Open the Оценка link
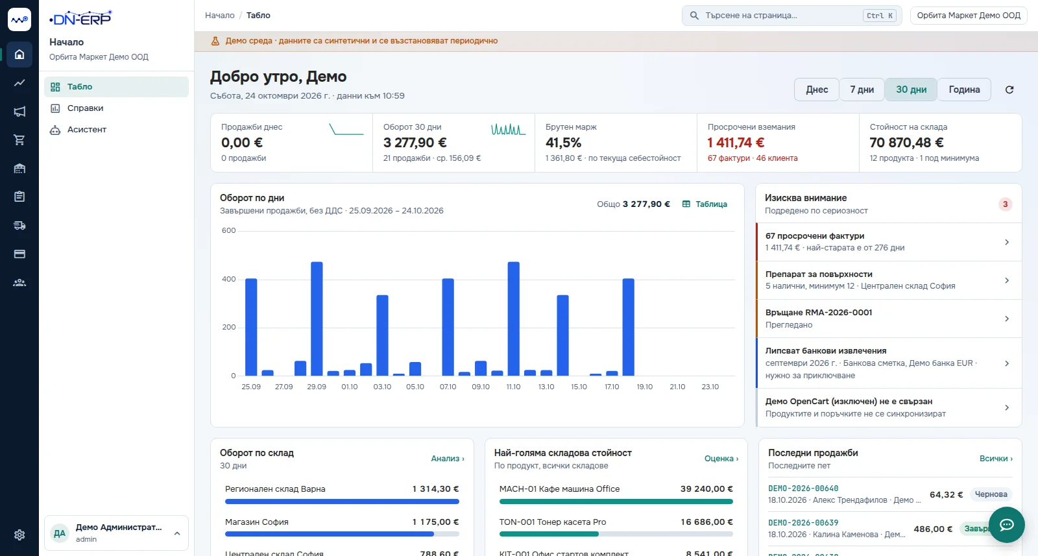 (x=721, y=459)
